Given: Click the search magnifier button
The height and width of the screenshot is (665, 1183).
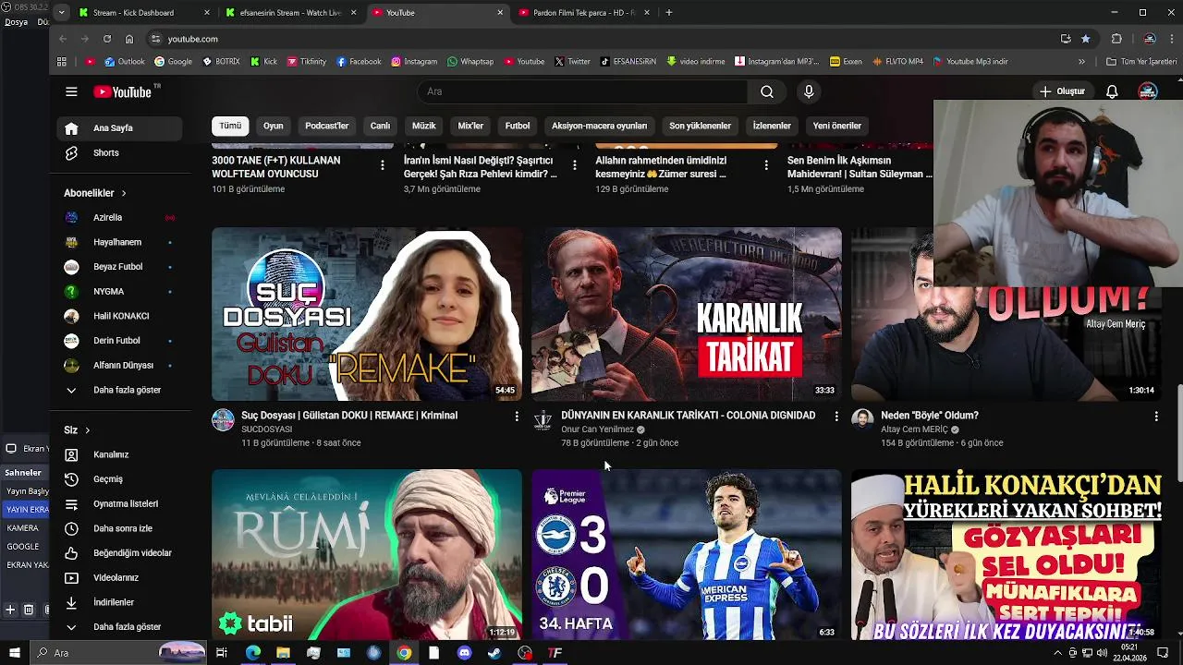Looking at the screenshot, I should click(766, 91).
